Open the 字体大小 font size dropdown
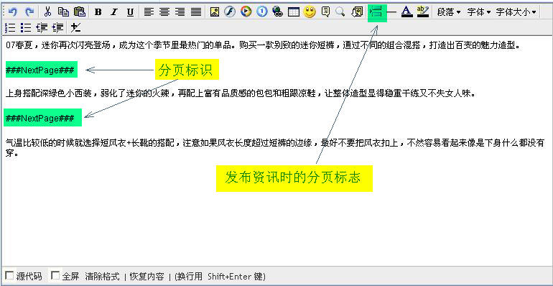553x286 pixels. 516,12
